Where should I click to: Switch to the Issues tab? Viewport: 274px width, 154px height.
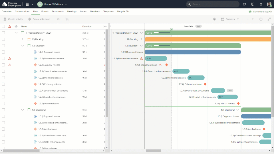(83, 11)
